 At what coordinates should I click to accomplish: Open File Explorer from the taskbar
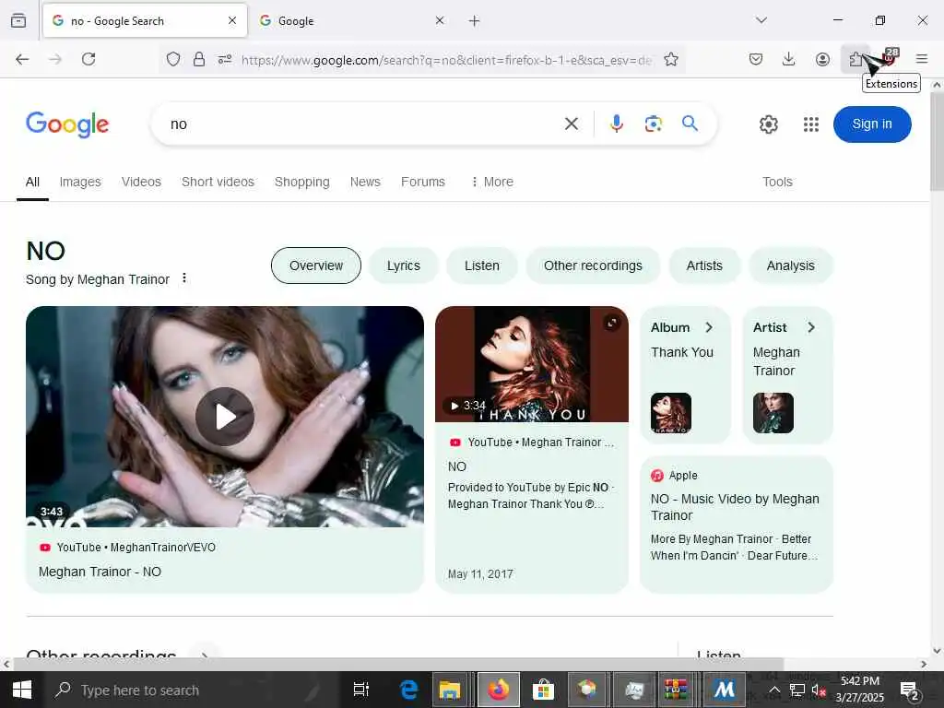449,690
